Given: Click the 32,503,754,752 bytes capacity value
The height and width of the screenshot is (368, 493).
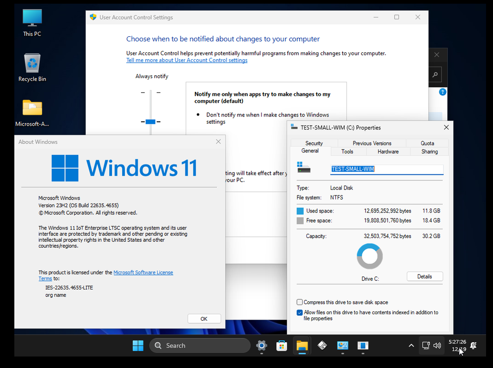Looking at the screenshot, I should (387, 236).
